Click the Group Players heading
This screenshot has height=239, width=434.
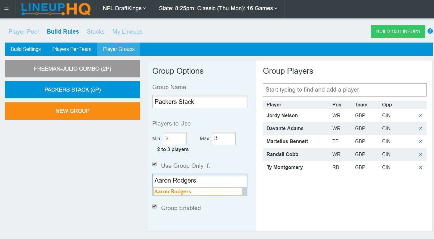click(288, 71)
